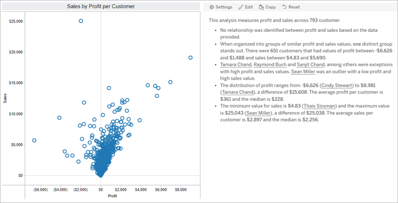Viewport: 398px width, 203px height.
Task: Select the rightmost data point with highest profit
Action: 190,58
